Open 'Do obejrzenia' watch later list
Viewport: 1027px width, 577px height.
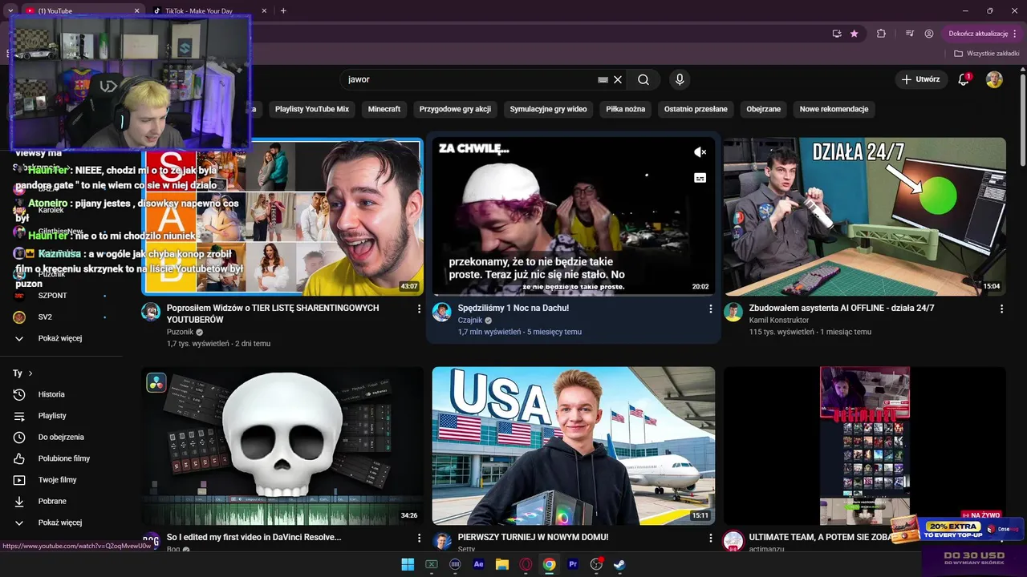coord(63,437)
